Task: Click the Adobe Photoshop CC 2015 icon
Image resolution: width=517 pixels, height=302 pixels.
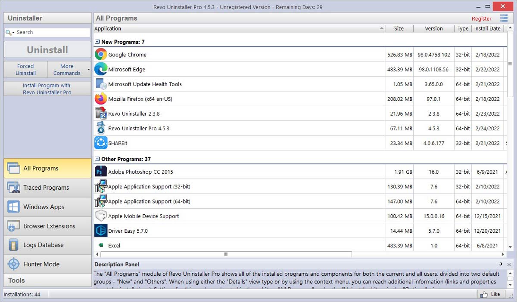Action: click(101, 172)
